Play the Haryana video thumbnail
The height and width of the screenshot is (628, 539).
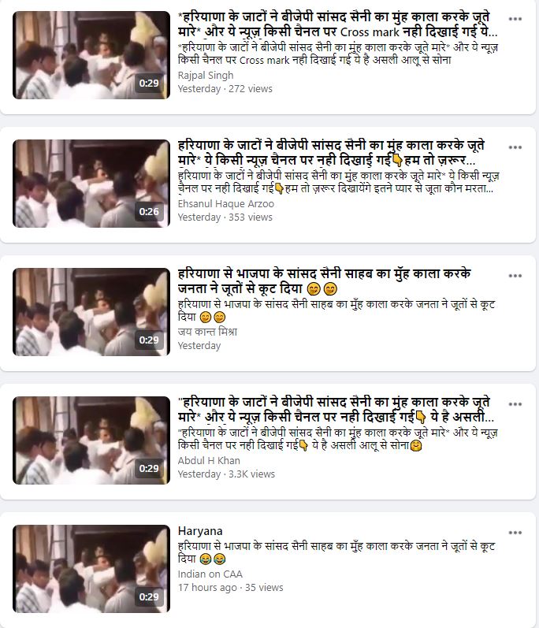[x=91, y=569]
